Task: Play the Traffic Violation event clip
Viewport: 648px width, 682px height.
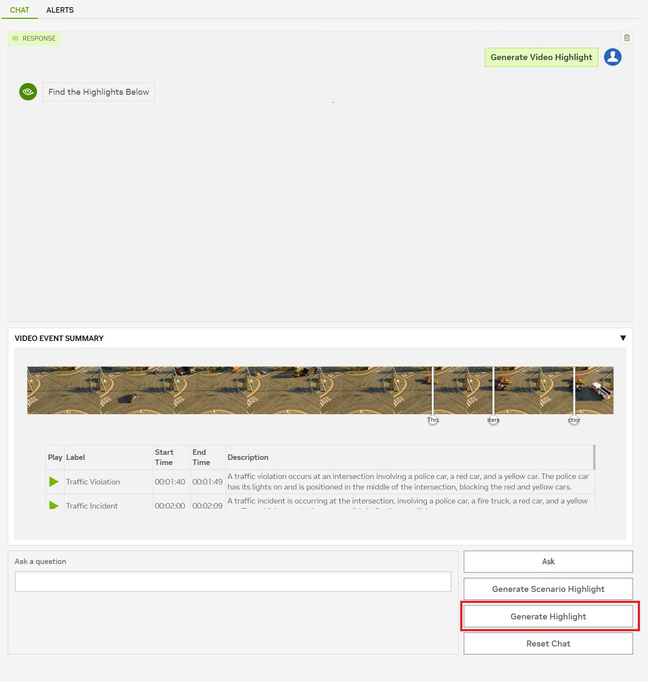Action: [54, 481]
